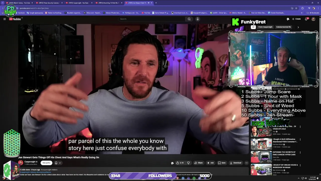Open options for Dream House Miami video

(300, 165)
